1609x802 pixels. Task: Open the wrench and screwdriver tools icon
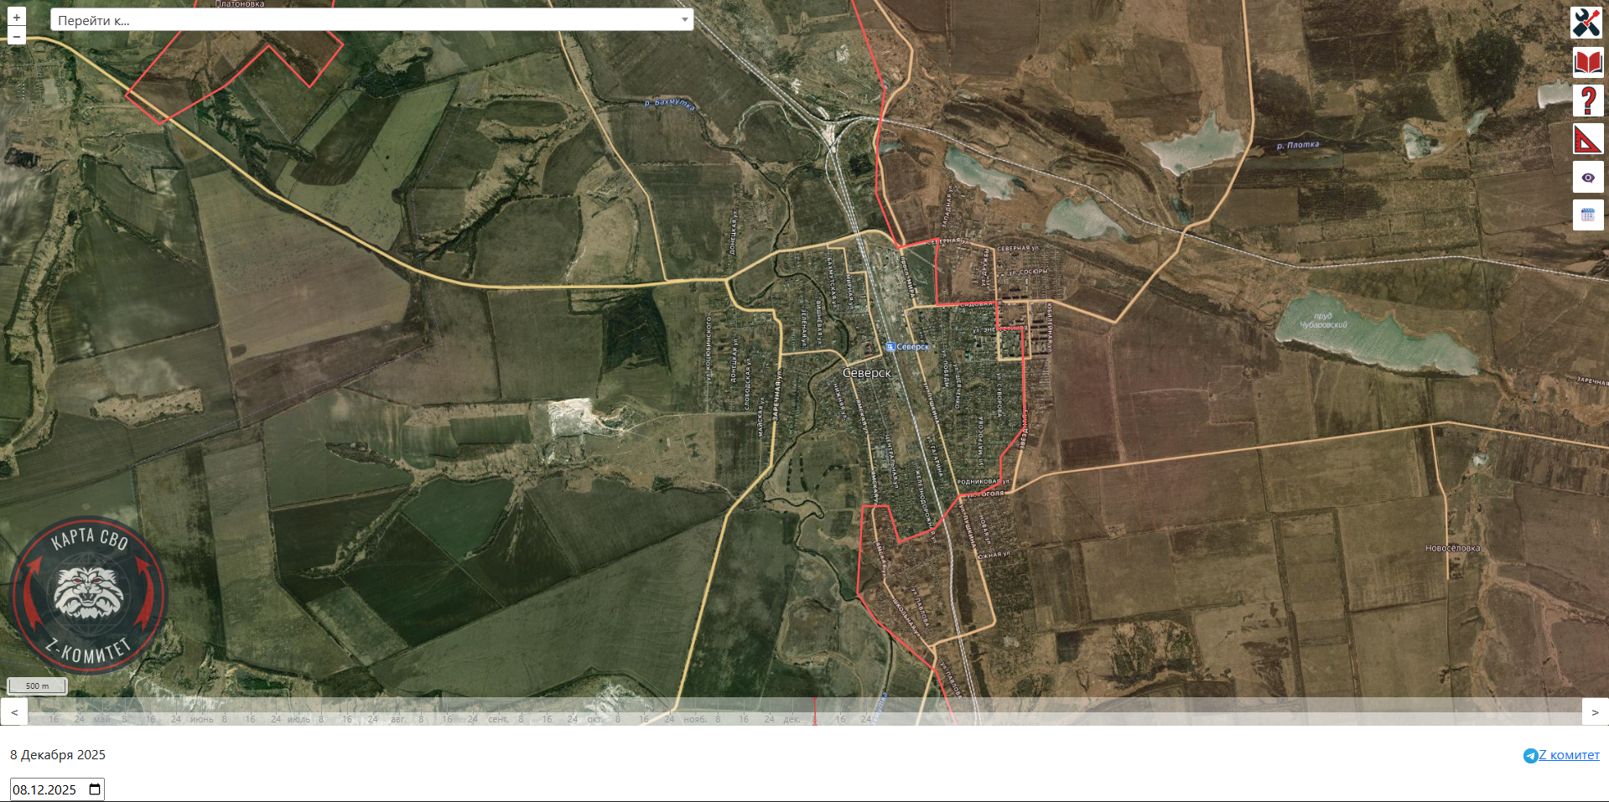[1586, 23]
